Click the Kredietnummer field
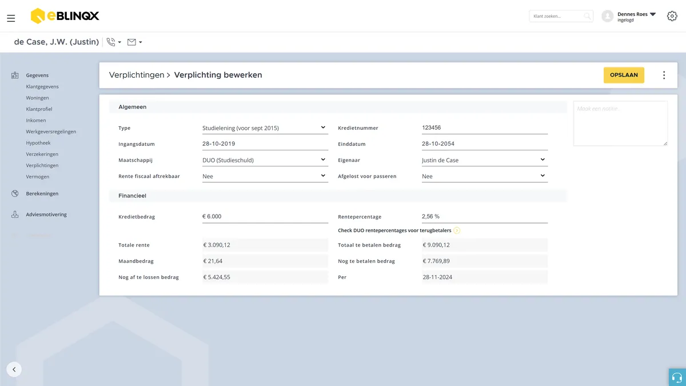The width and height of the screenshot is (686, 386). coord(484,128)
